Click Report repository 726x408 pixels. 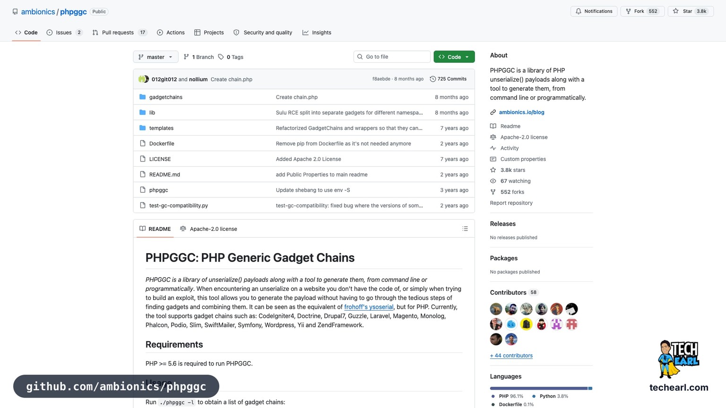click(x=511, y=203)
